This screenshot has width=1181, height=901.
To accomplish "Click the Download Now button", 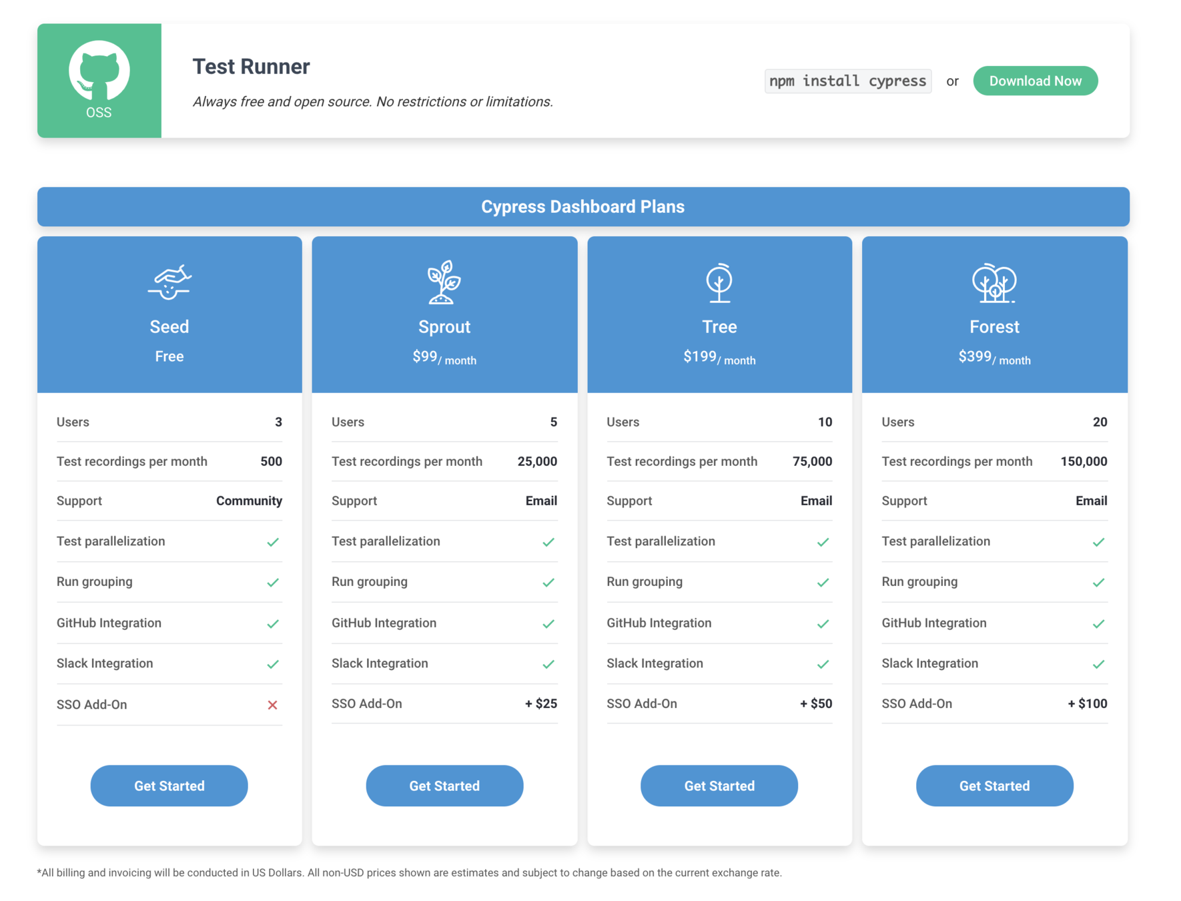I will [x=1035, y=81].
